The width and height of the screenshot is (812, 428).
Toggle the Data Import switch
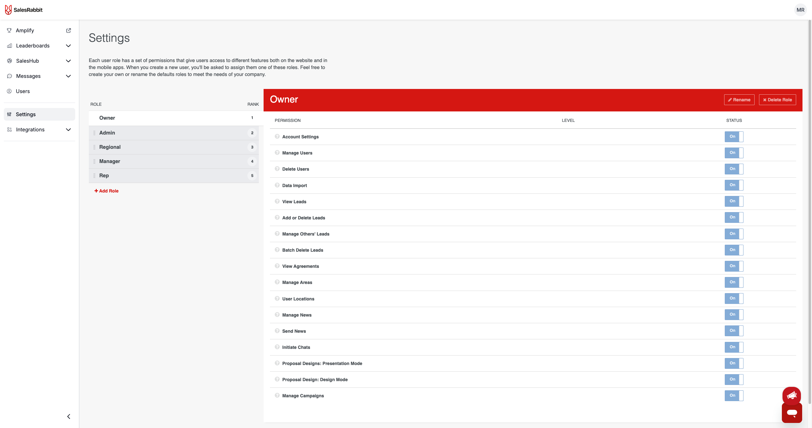pos(734,185)
